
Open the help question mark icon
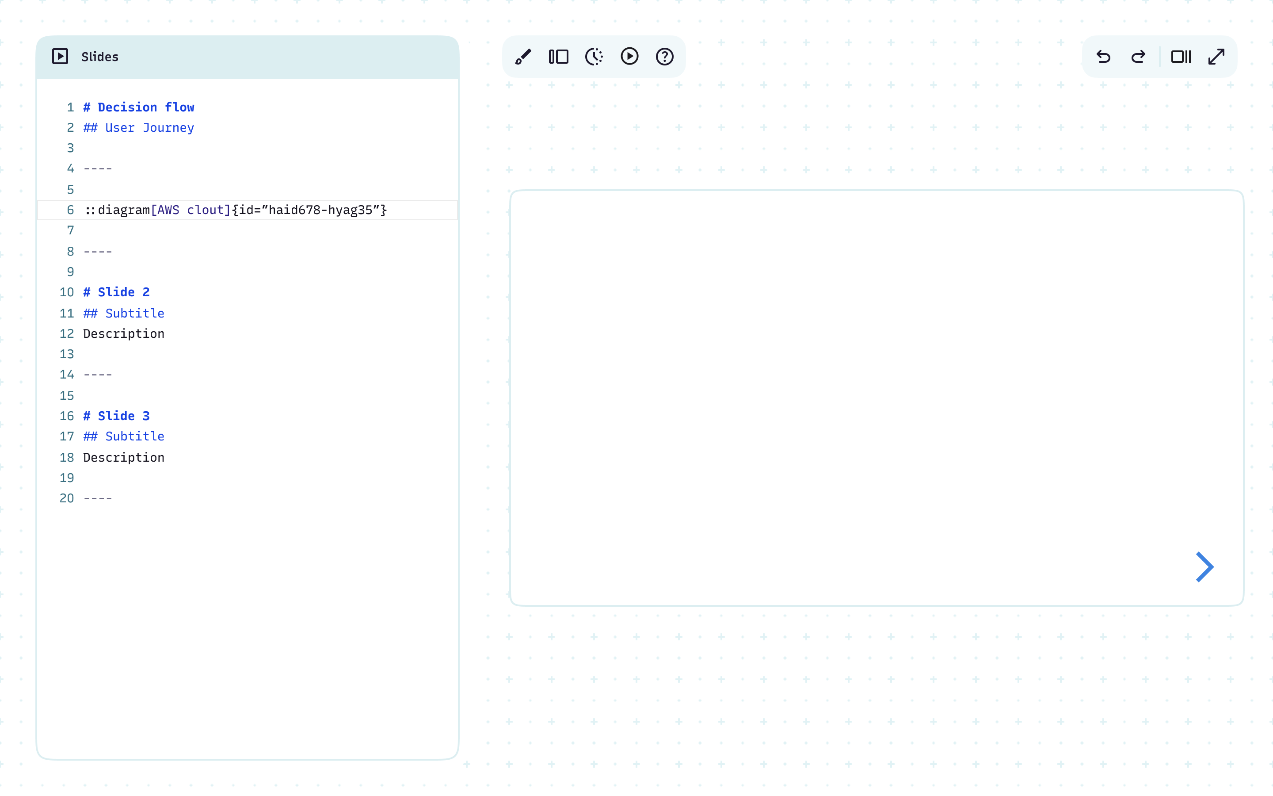pyautogui.click(x=664, y=56)
